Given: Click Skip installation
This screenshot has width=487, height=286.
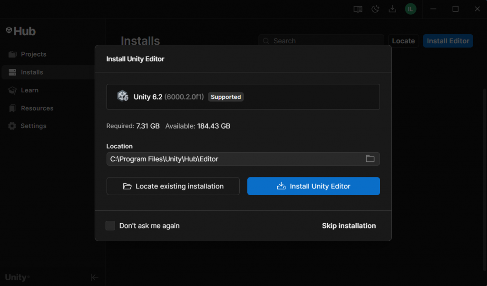Looking at the screenshot, I should tap(349, 226).
